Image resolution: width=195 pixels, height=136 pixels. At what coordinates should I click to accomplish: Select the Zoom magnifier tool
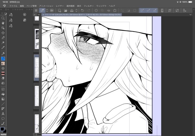[3, 18]
